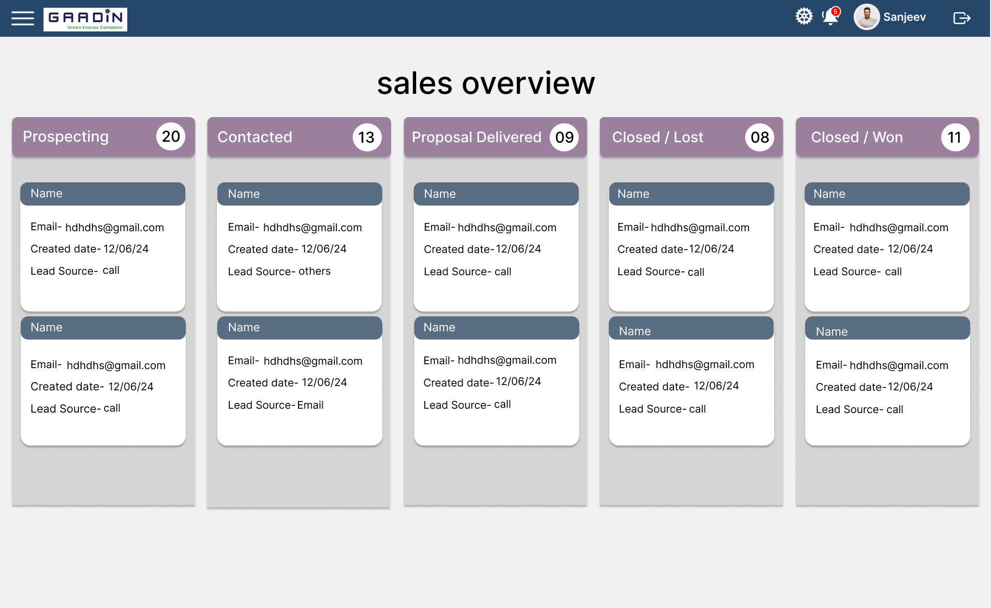Screen dimensions: 991x608
Task: Open the hamburger menu
Action: pyautogui.click(x=23, y=18)
